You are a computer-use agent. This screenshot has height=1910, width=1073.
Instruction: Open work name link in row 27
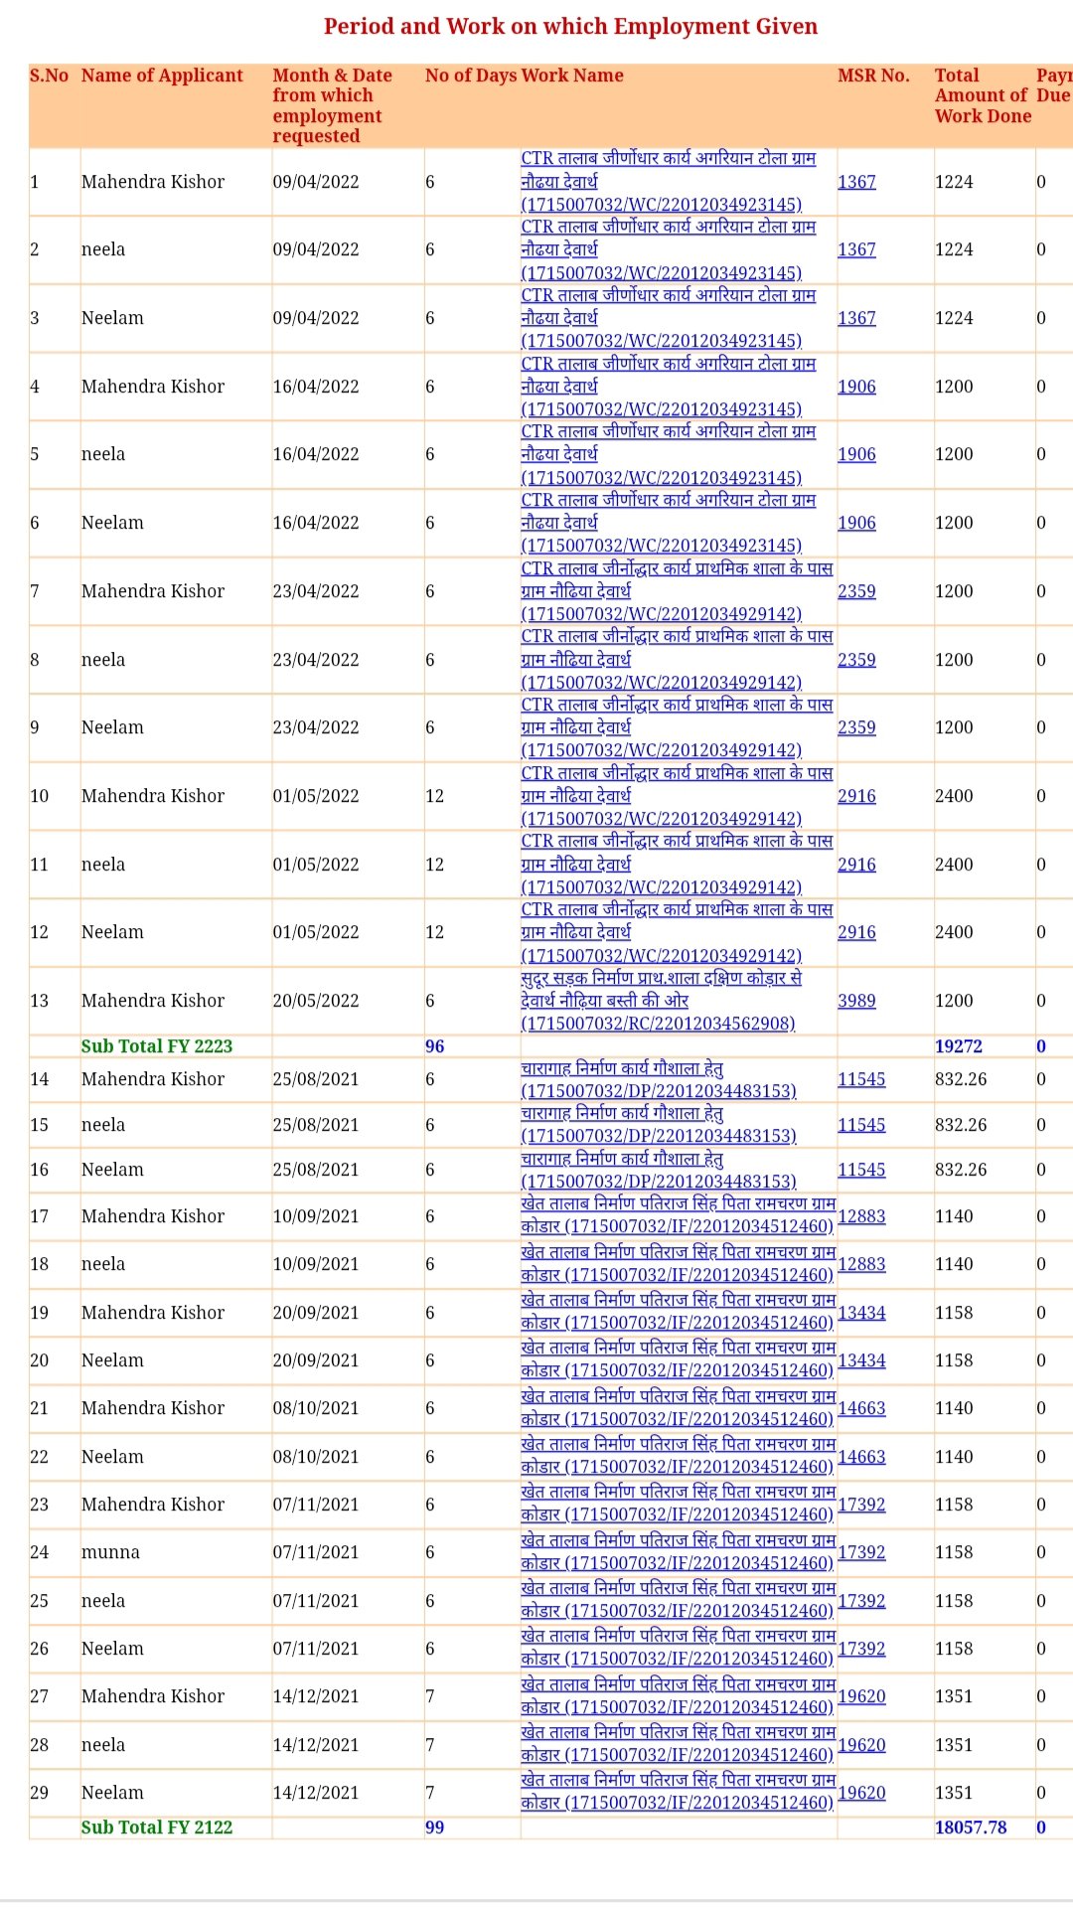pos(677,1696)
